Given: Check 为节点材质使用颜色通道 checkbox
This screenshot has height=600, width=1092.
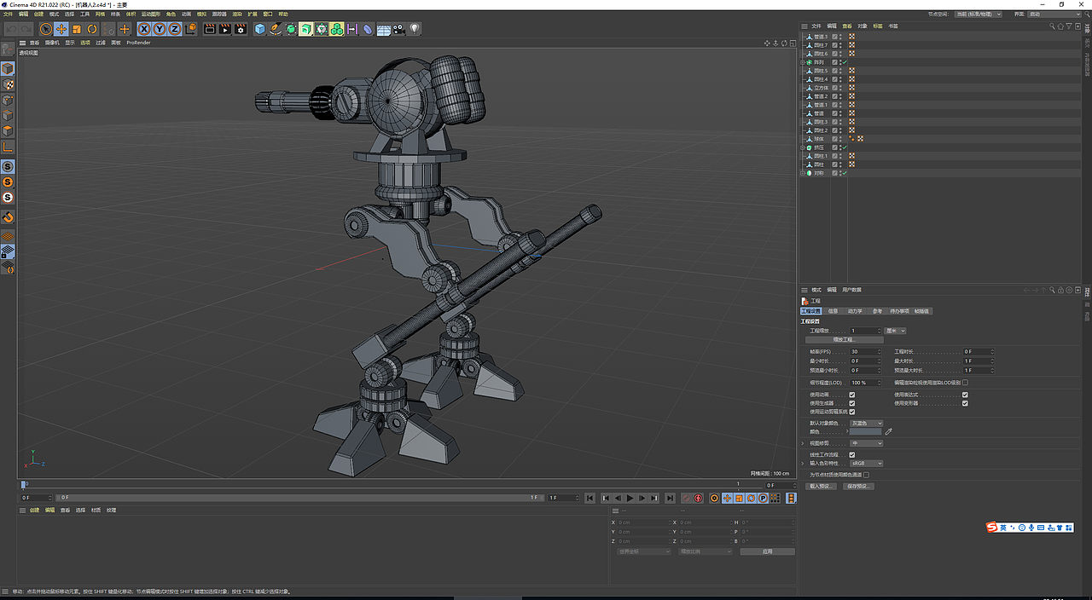Looking at the screenshot, I should [866, 475].
